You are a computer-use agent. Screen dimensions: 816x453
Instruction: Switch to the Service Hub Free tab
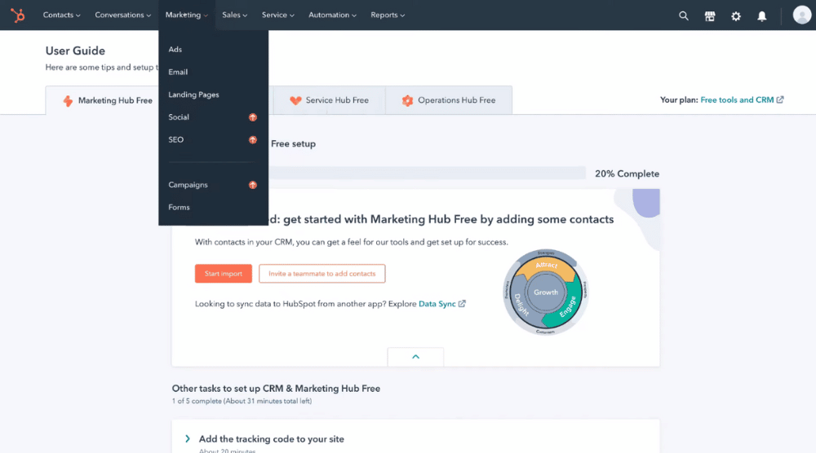pyautogui.click(x=330, y=100)
